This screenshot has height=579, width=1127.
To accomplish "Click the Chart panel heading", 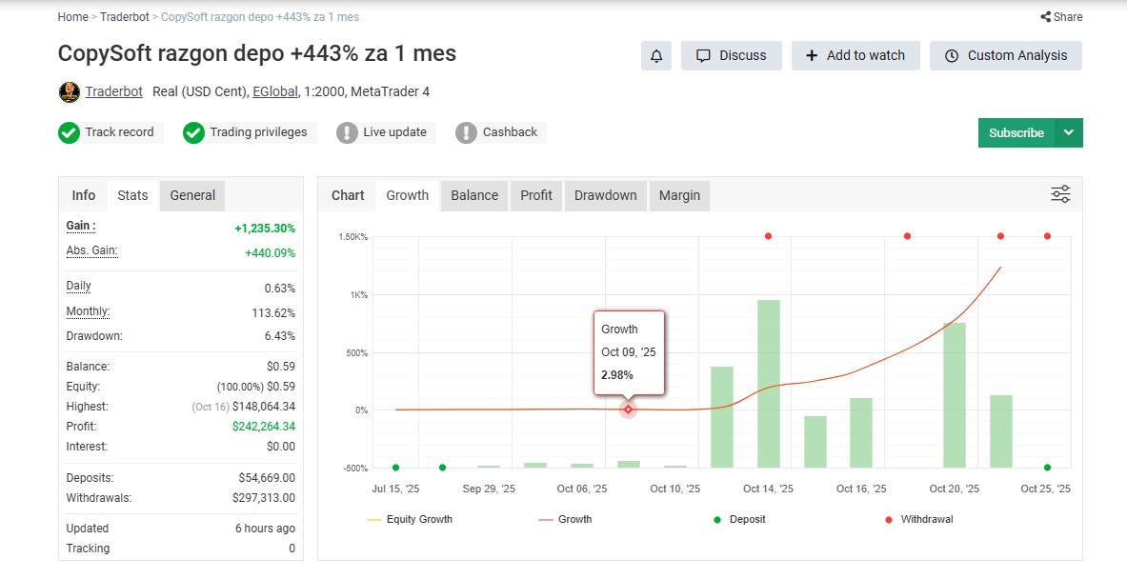I will click(348, 195).
